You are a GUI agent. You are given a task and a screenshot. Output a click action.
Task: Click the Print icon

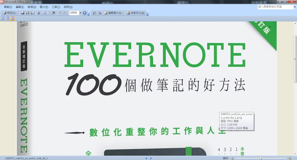[x=28, y=13]
